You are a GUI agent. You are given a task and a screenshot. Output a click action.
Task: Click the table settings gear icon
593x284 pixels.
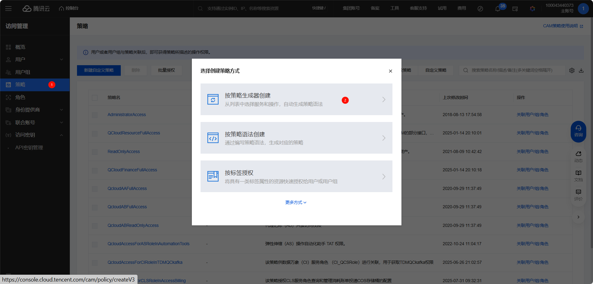tap(572, 70)
